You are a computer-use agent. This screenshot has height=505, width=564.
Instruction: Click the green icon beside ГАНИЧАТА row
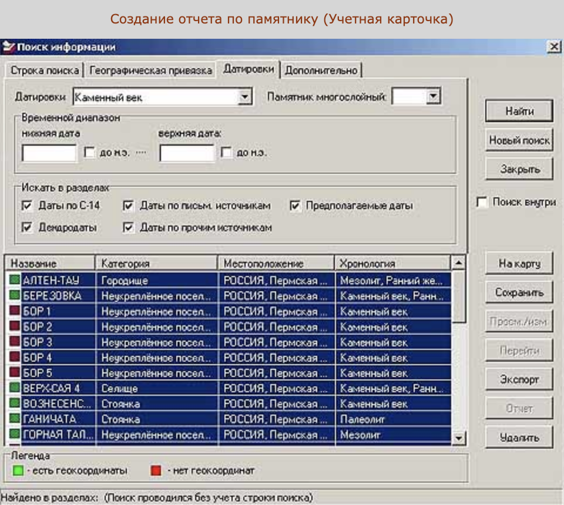[15, 419]
